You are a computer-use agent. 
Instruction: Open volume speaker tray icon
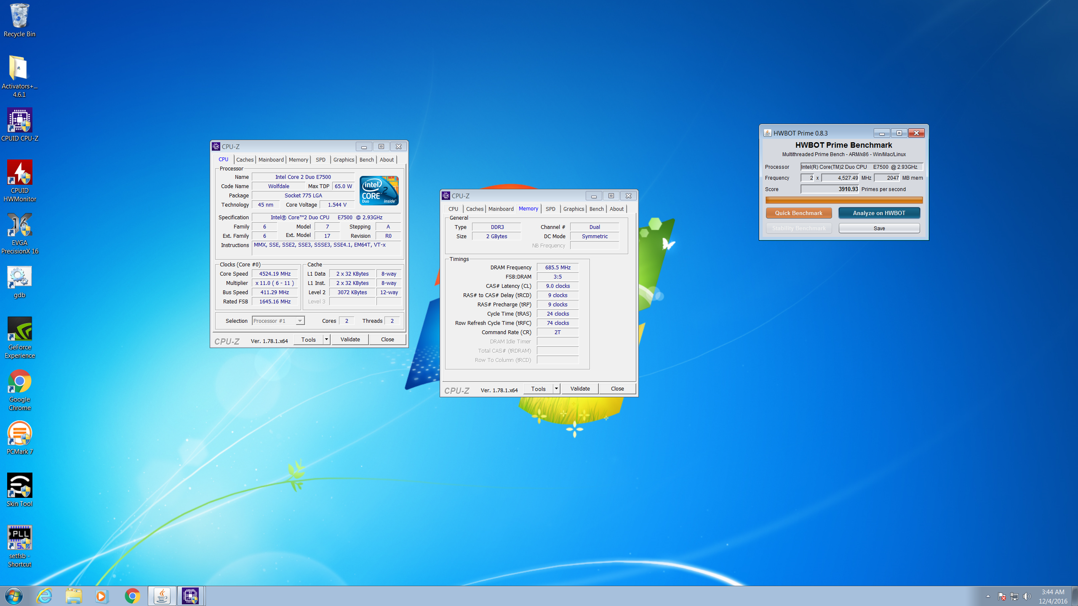point(1027,596)
